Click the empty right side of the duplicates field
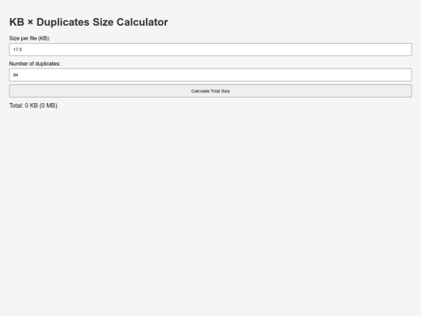This screenshot has height=316, width=421. (x=349, y=75)
